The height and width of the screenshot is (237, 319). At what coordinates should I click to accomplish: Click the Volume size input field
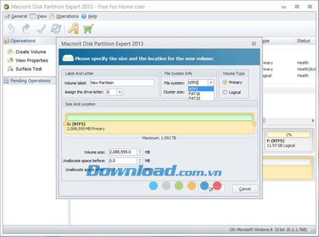coord(123,152)
